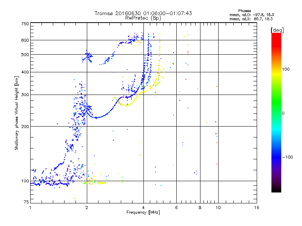Click the 'Phases' legend heading
The width and height of the screenshot is (302, 226).
(244, 11)
